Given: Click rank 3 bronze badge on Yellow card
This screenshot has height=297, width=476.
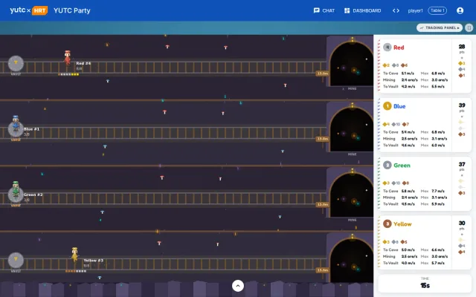Looking at the screenshot, I should (x=387, y=224).
